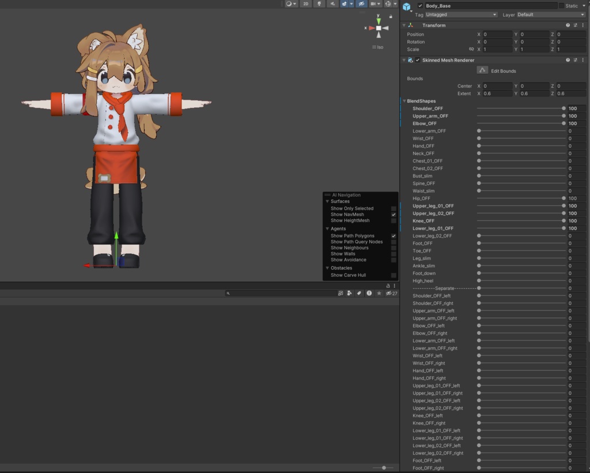Image resolution: width=590 pixels, height=473 pixels.
Task: Click the shading mode sphere icon
Action: click(289, 4)
